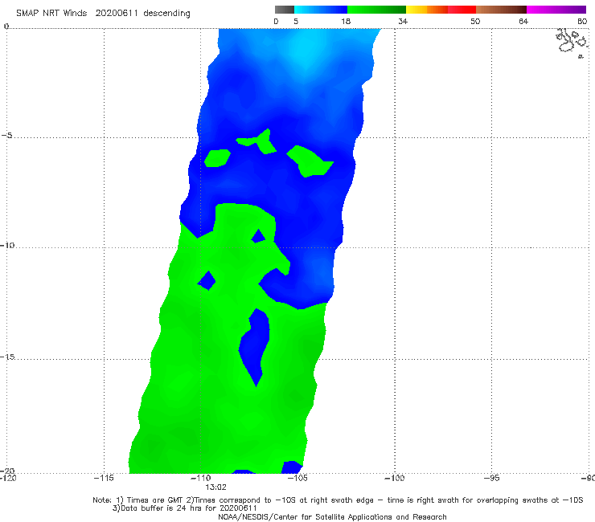Screen dimensions: 595x522
Task: Click the '-5' latitude axis label
Action: [7, 136]
